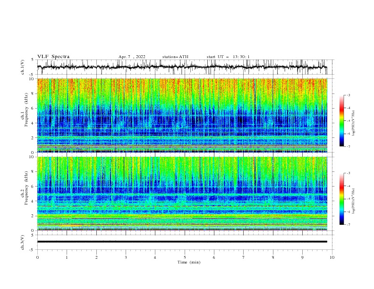Click time axis tick label "0"
This screenshot has width=374, height=289.
click(x=37, y=257)
